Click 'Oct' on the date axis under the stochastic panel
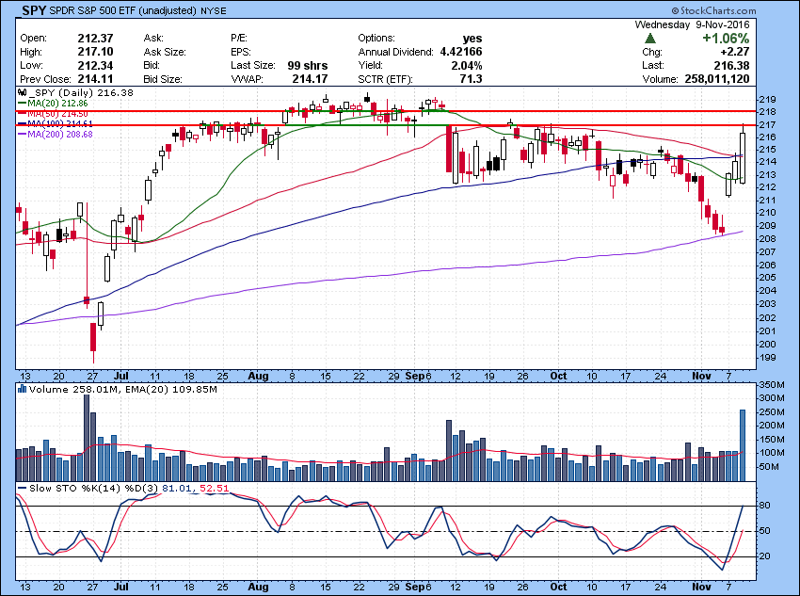Screen dimensions: 800x596 click(559, 587)
